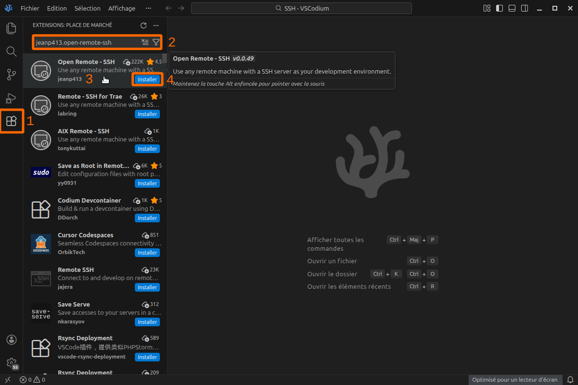Viewport: 578px width, 385px height.
Task: Open Cursor Codespaces extension icon
Action: pyautogui.click(x=40, y=244)
